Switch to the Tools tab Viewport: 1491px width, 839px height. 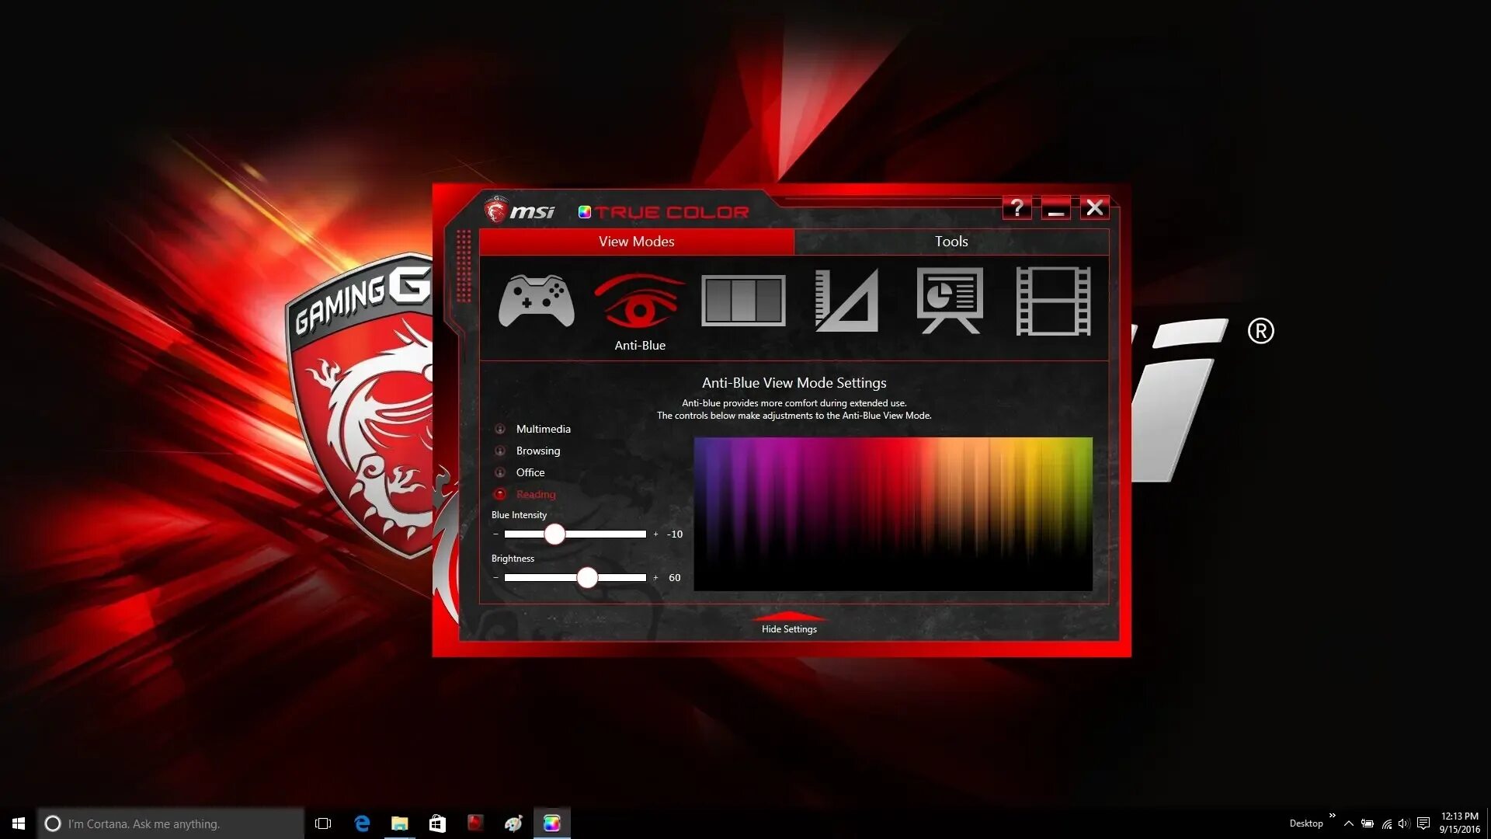pos(951,242)
